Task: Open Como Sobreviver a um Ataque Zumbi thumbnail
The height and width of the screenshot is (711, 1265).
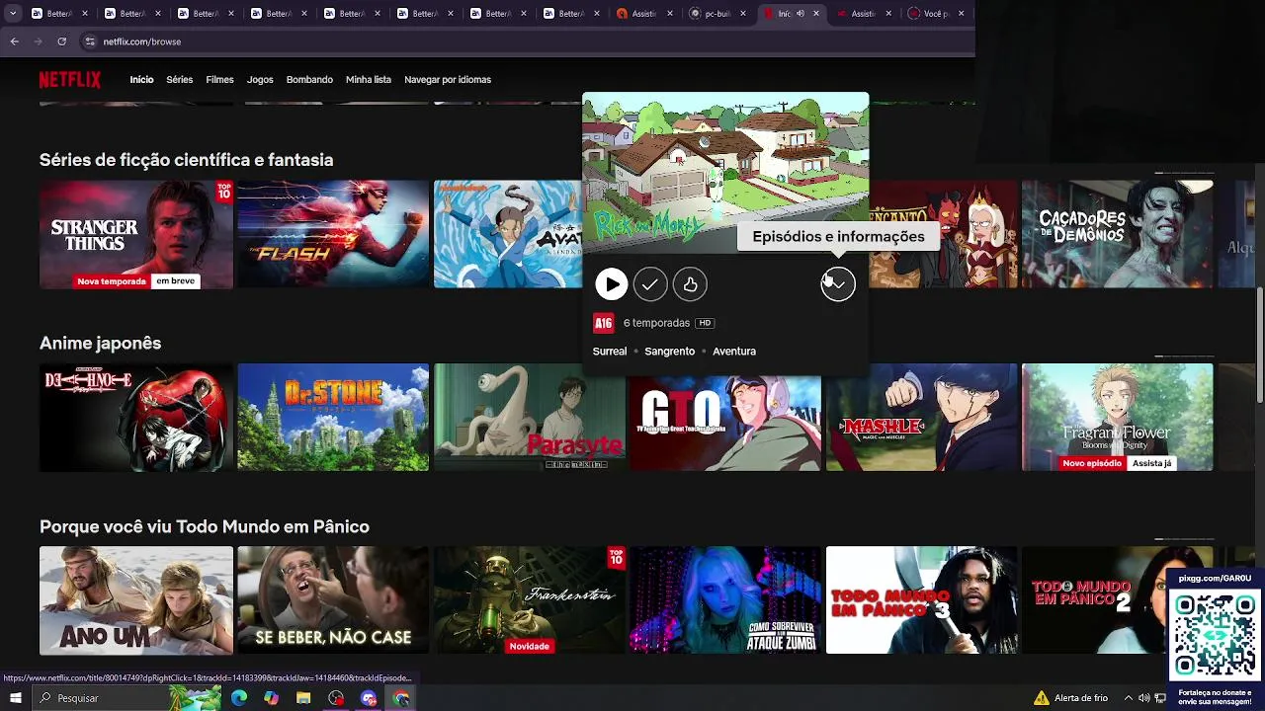Action: pos(725,600)
